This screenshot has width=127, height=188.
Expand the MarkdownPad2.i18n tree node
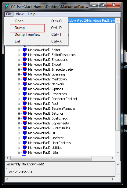19,153
